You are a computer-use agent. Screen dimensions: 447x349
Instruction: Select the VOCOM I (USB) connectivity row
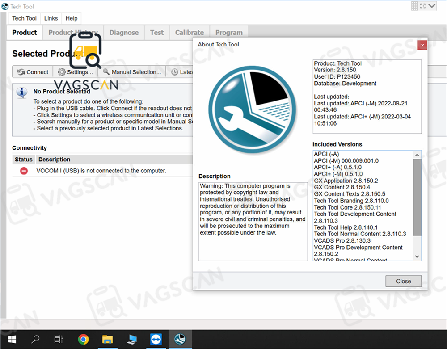pos(103,171)
